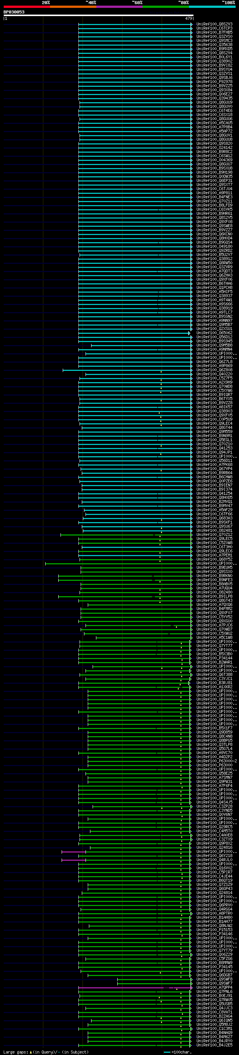Click hit UniRef100_P63000-2
The width and height of the screenshot is (239, 1055).
pos(217,761)
